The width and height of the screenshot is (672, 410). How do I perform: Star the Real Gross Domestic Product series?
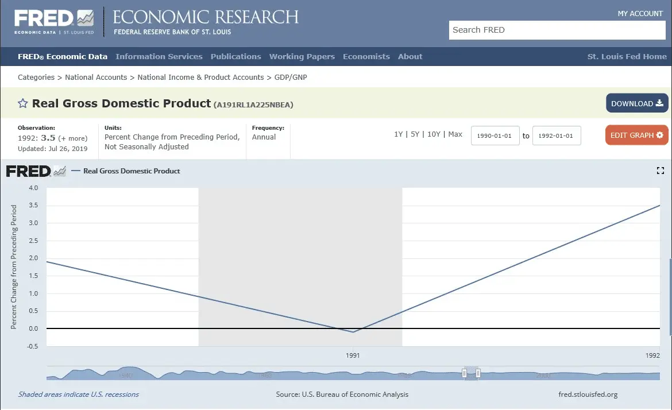(23, 104)
